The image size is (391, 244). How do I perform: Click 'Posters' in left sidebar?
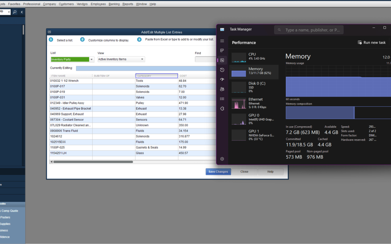click(5, 217)
